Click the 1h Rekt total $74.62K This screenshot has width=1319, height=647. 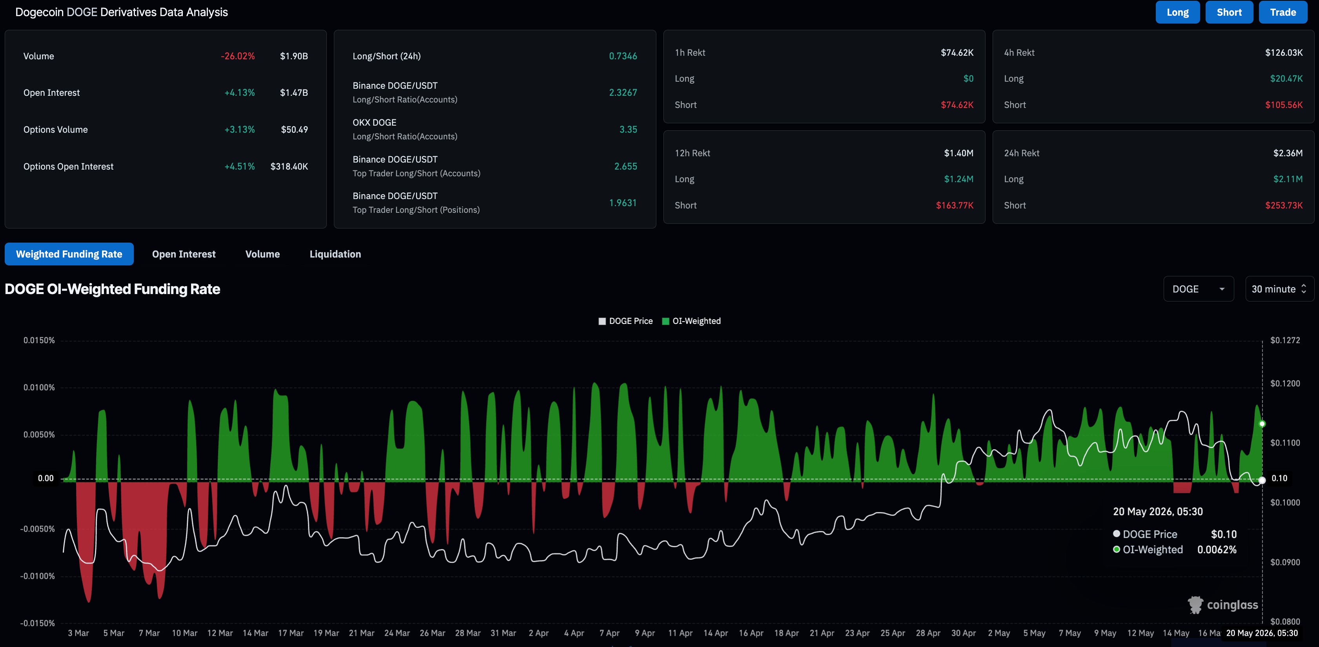pos(957,53)
